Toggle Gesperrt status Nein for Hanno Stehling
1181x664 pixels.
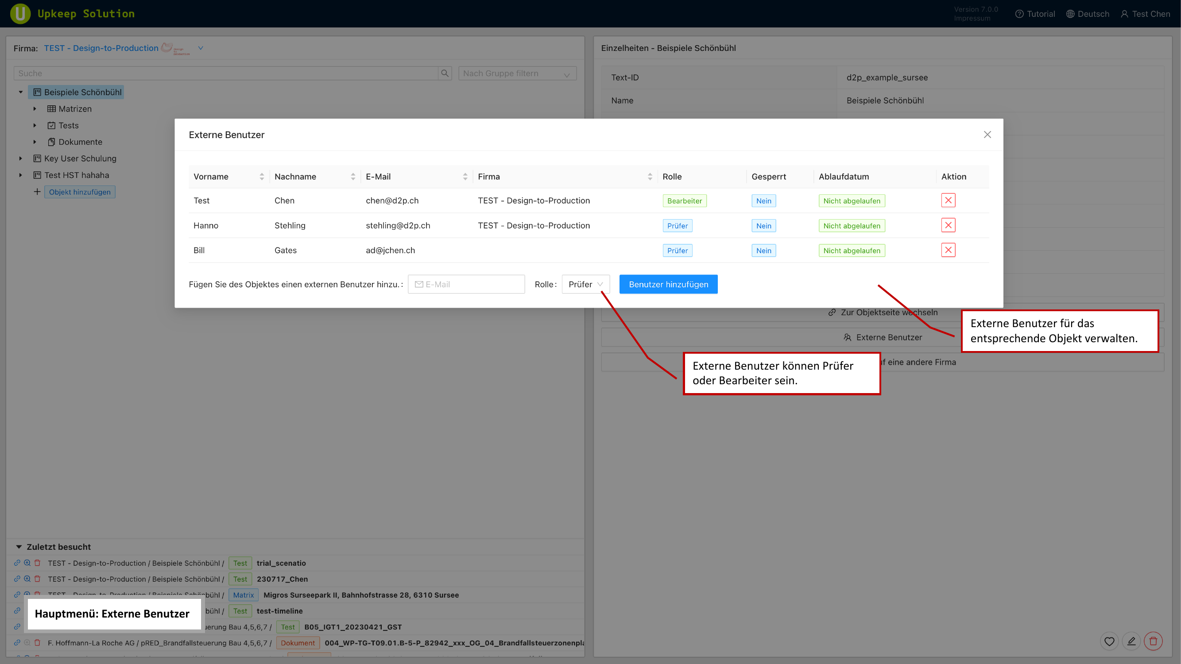point(763,225)
